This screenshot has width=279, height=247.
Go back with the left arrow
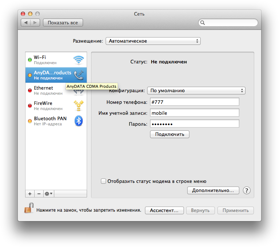[26, 23]
